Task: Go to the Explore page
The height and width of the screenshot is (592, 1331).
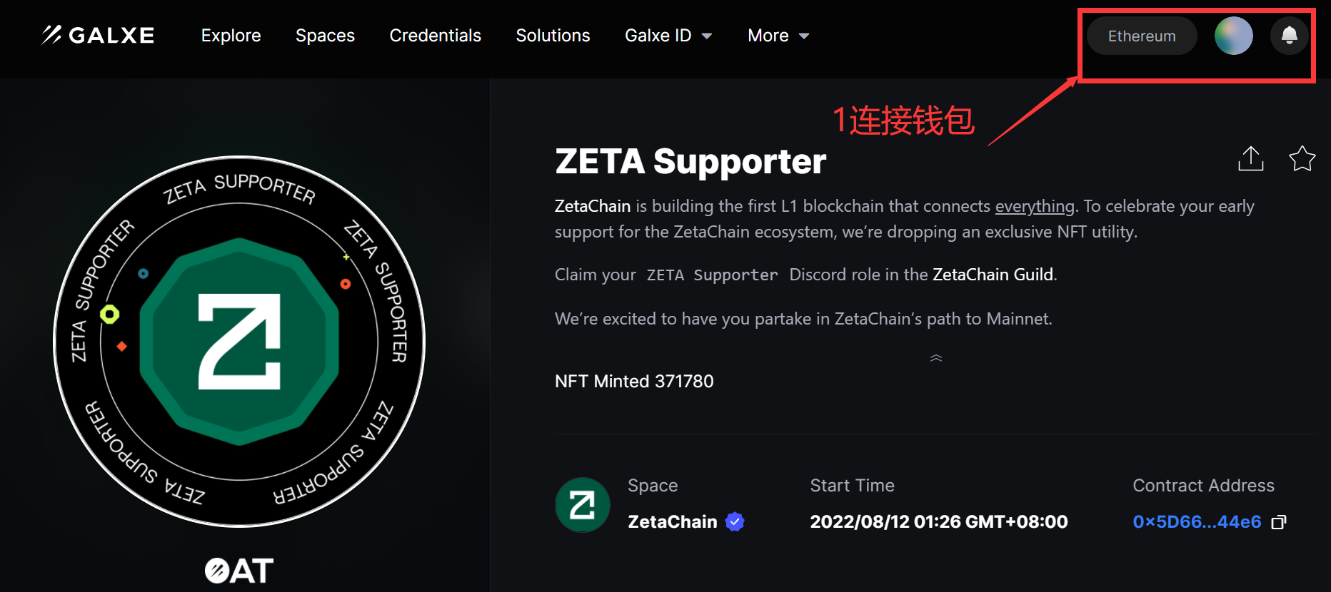Action: (x=231, y=36)
